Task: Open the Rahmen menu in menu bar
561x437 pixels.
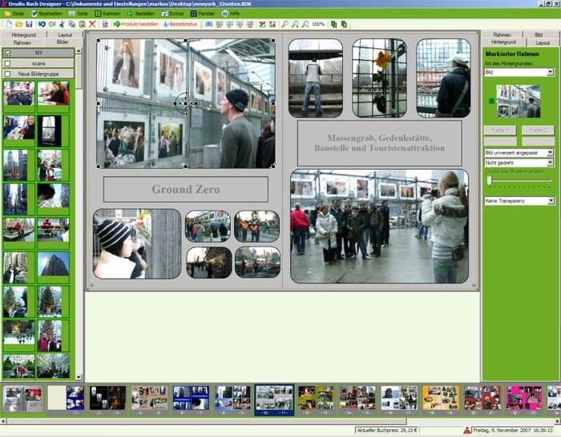Action: (107, 14)
